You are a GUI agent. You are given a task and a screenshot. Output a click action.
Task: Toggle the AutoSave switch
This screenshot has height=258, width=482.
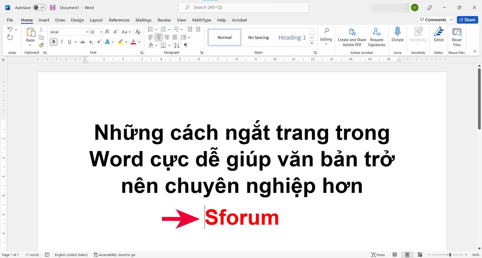pos(39,7)
